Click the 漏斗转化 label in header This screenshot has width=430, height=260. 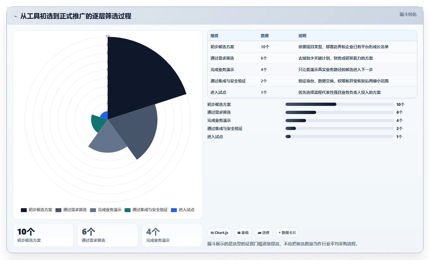pos(408,15)
